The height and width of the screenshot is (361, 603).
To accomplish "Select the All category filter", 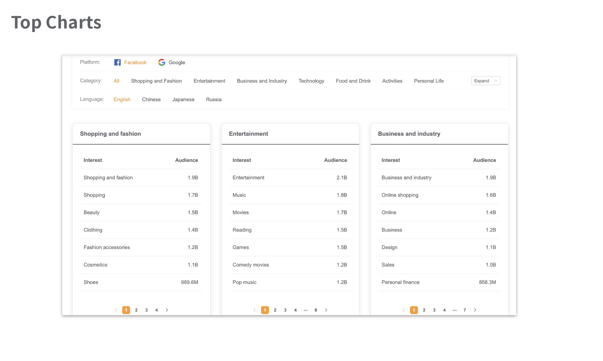I will [x=116, y=81].
